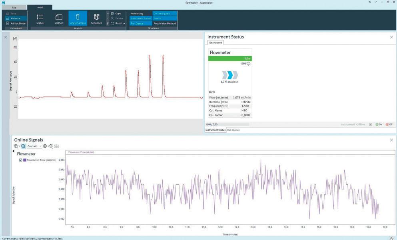Open zoom tool dropdown arrow
This screenshot has width=397, height=240.
[x=20, y=146]
